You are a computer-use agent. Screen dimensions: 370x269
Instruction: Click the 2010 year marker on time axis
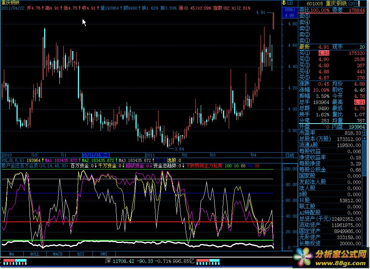[7, 155]
